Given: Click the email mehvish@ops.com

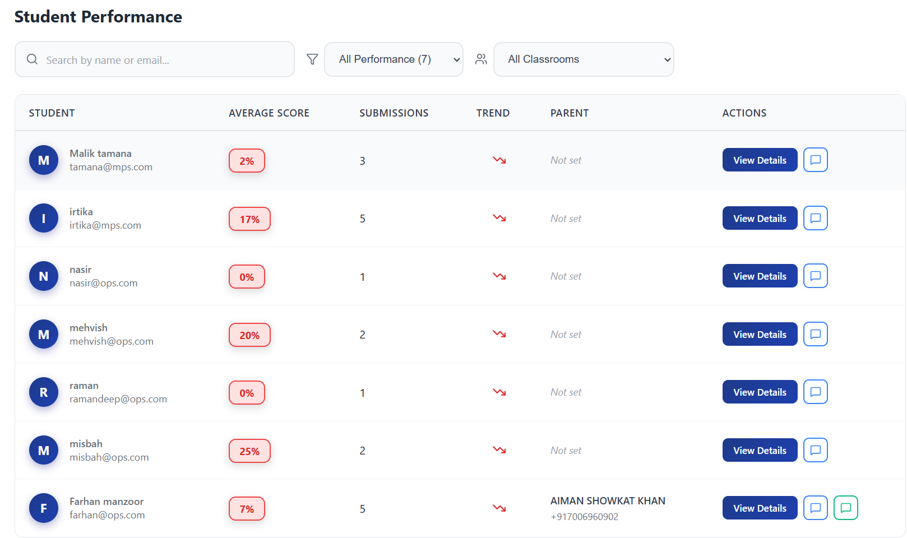Looking at the screenshot, I should [112, 341].
